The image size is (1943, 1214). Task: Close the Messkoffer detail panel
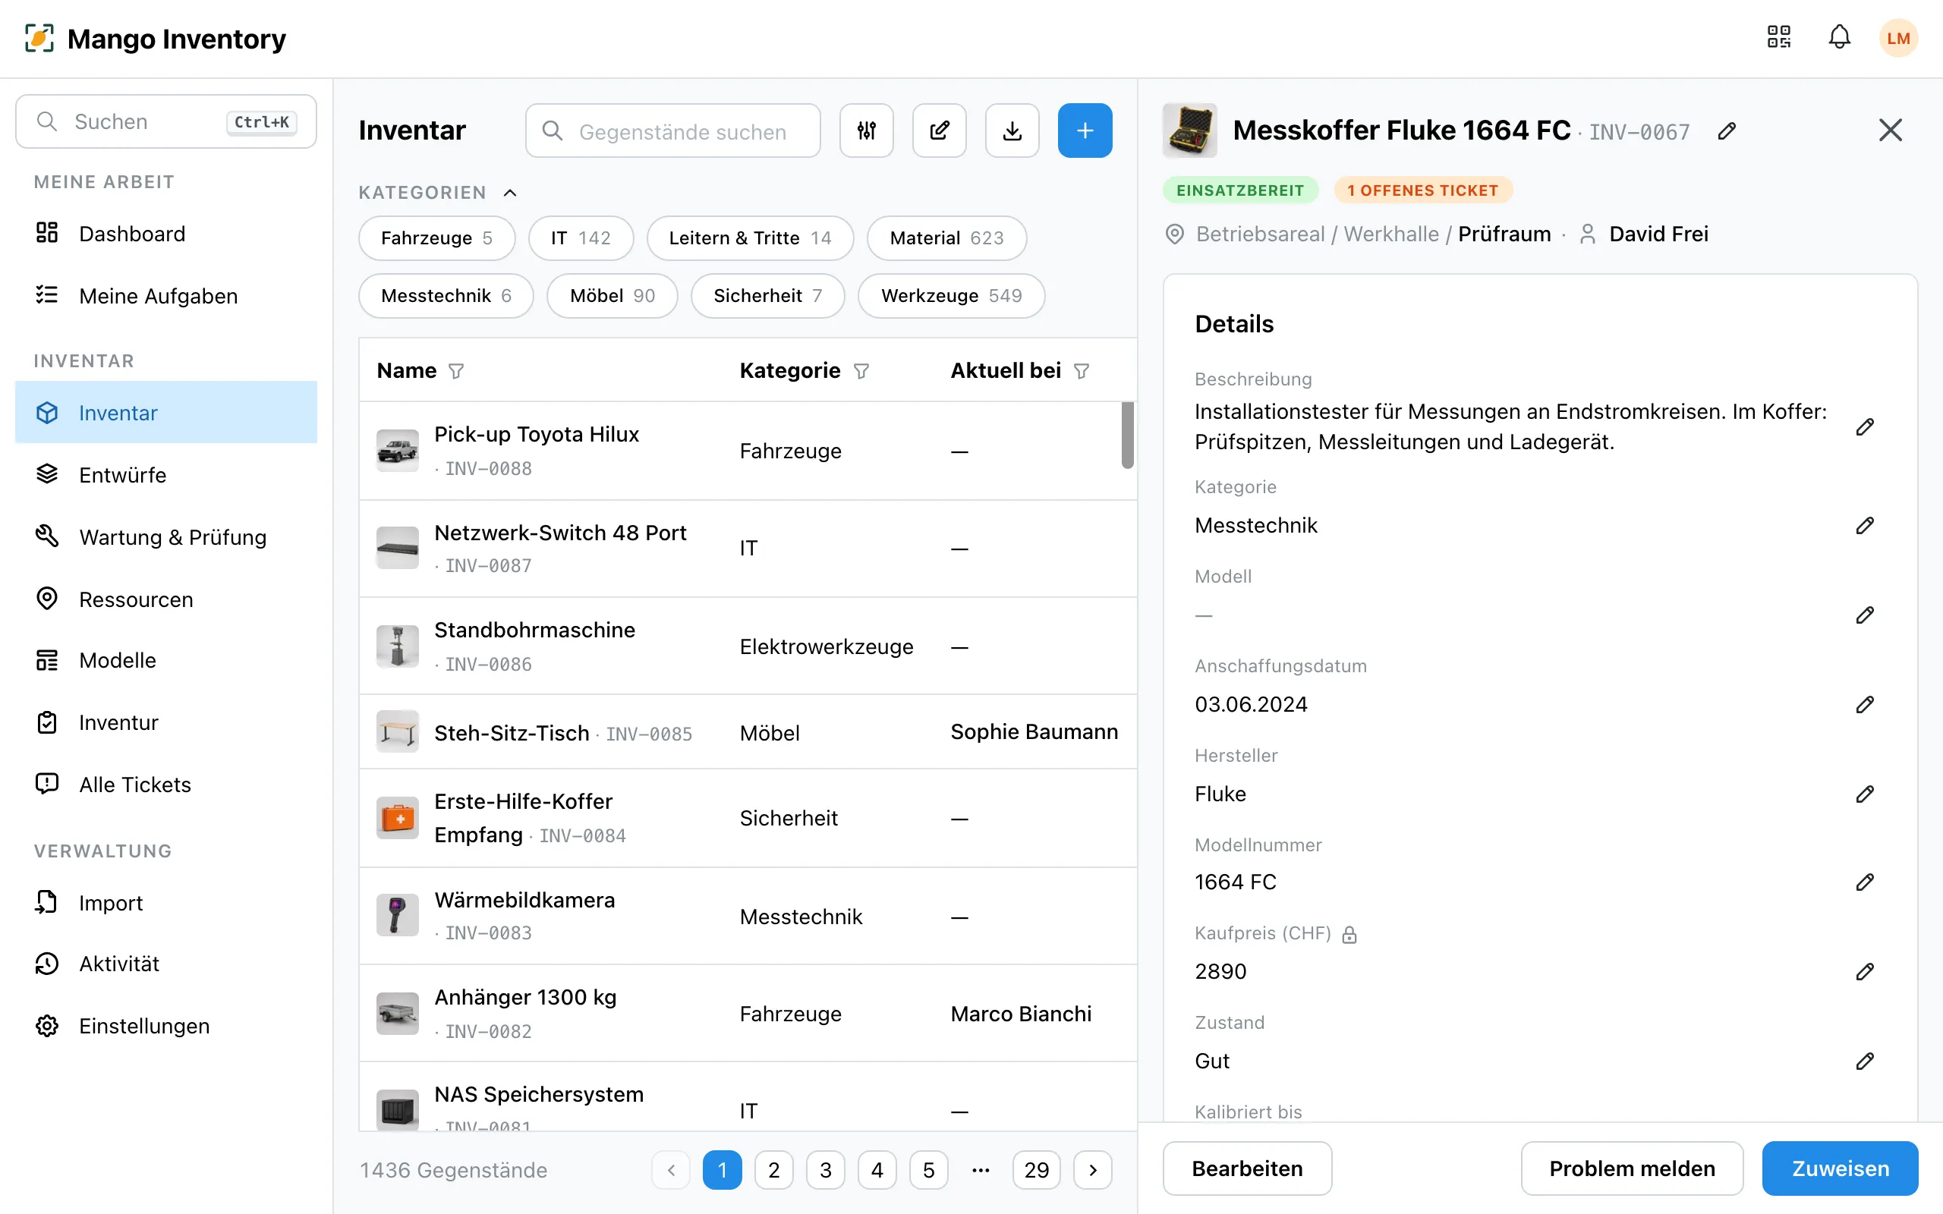1890,130
